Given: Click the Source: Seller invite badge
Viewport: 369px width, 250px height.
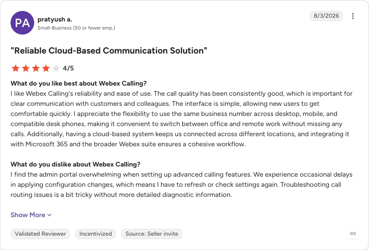Looking at the screenshot, I should click(x=152, y=234).
